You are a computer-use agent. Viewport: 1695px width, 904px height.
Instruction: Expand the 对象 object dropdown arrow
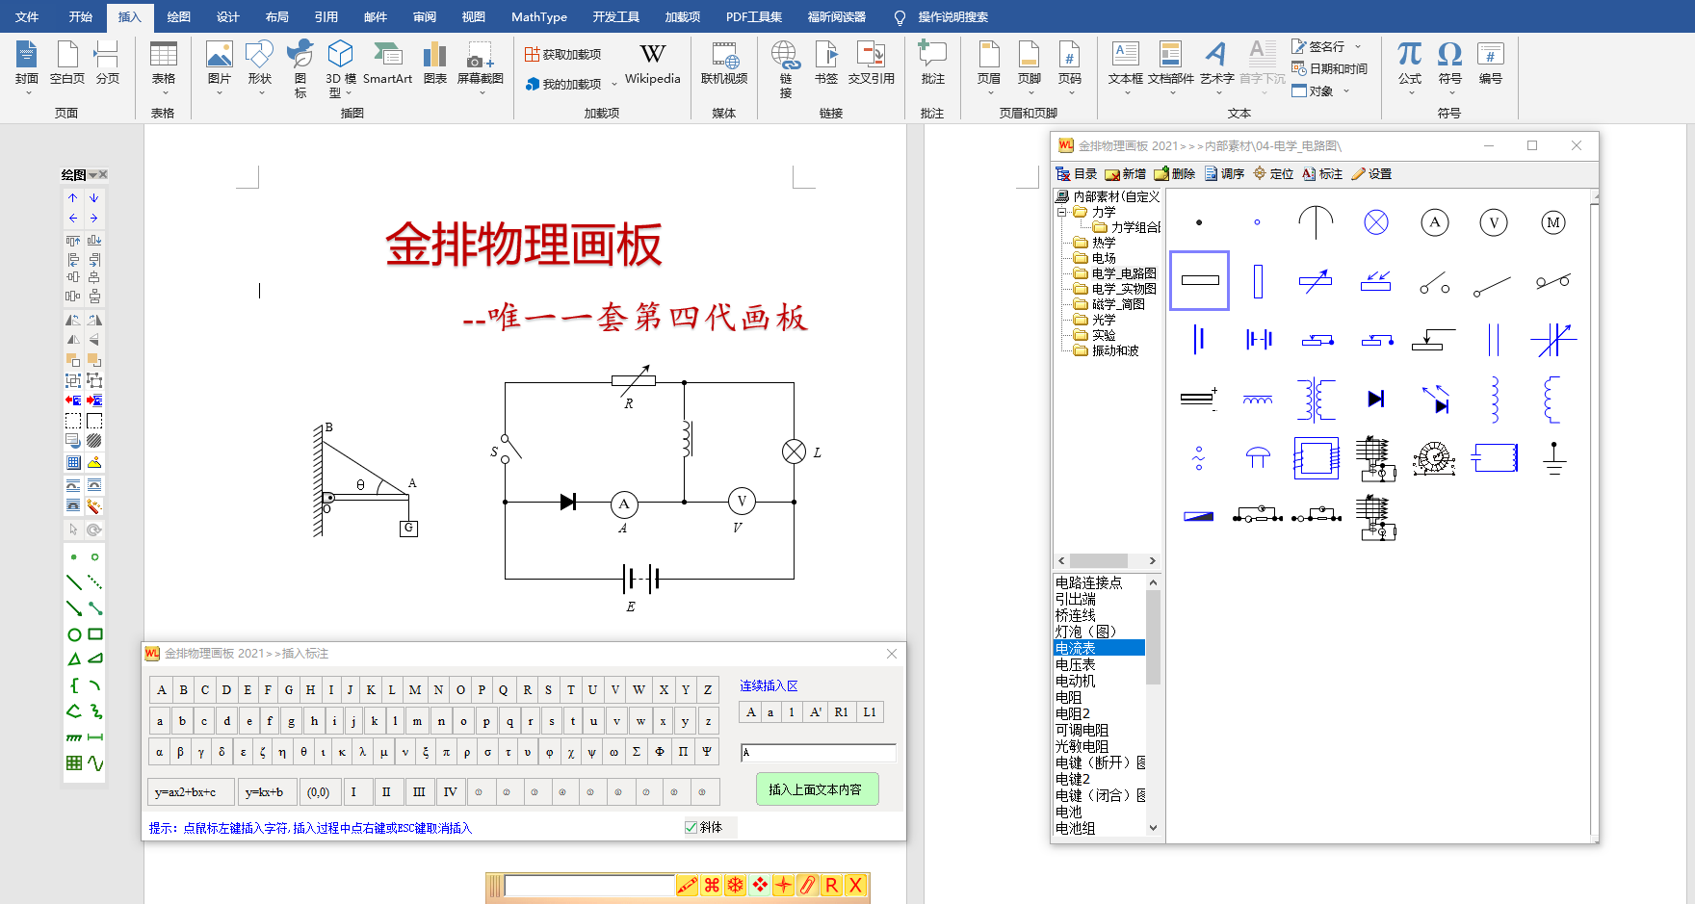tap(1346, 91)
